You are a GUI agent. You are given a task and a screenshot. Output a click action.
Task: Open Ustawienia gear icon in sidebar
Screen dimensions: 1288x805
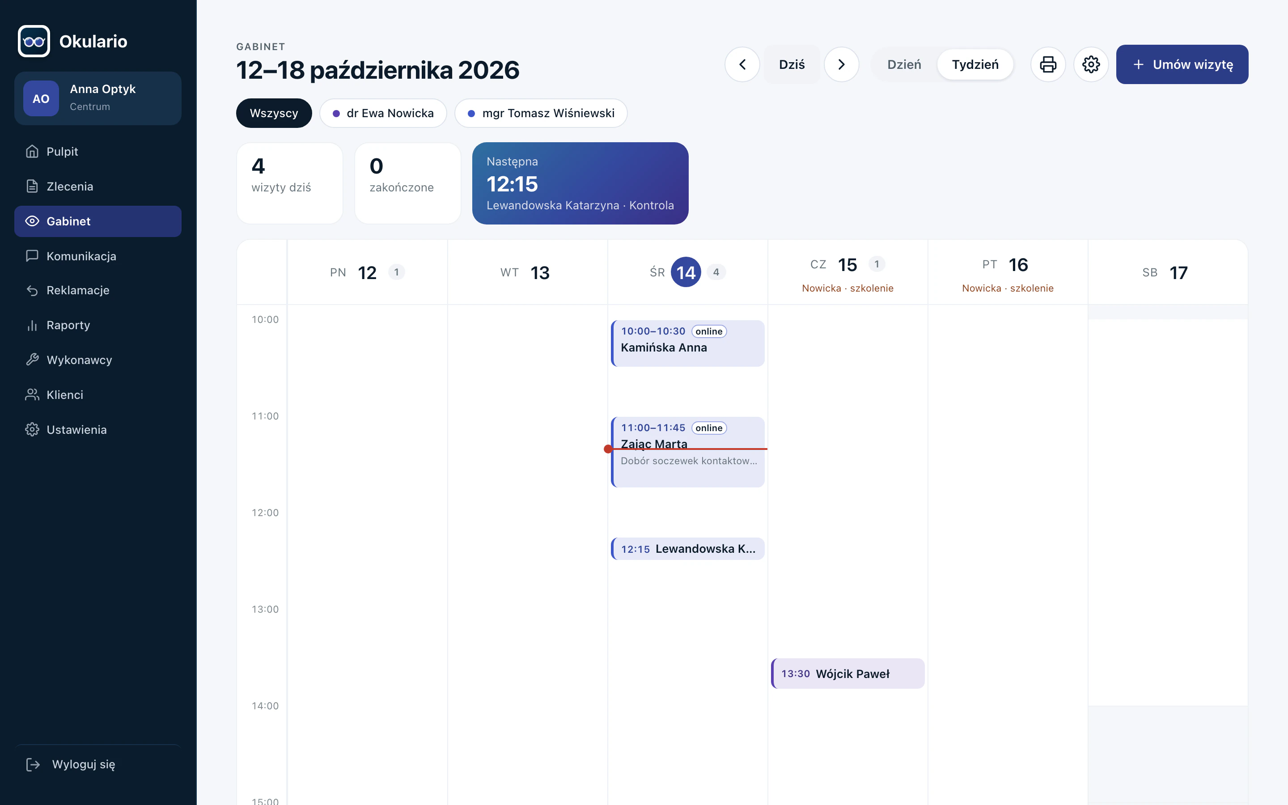32,430
